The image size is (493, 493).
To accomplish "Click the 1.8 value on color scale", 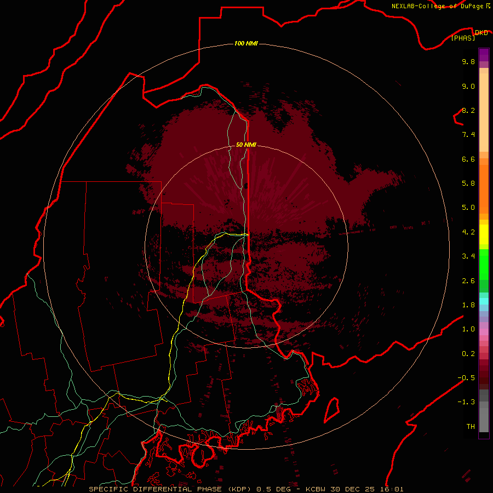I will pos(468,305).
